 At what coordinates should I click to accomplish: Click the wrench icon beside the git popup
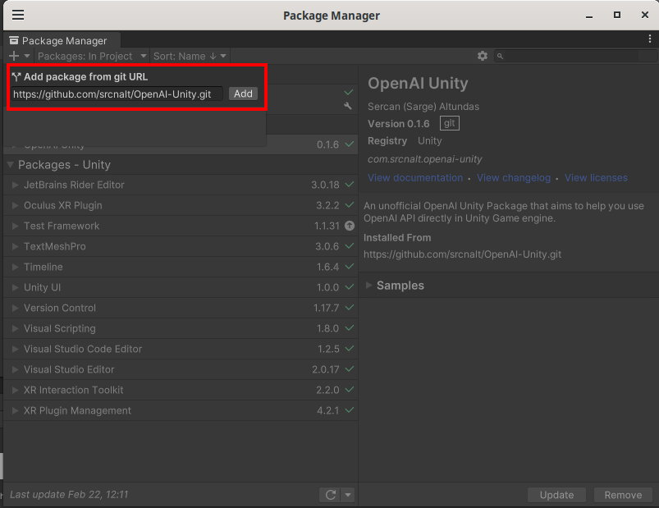[349, 106]
